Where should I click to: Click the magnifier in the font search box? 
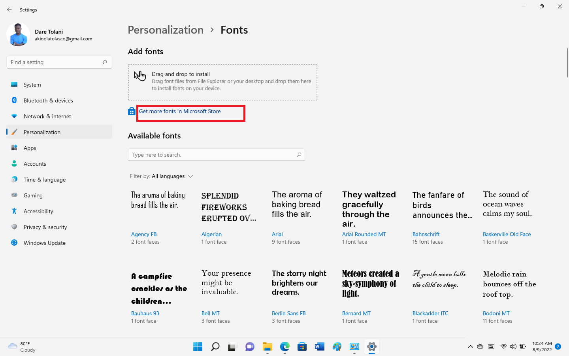point(299,155)
